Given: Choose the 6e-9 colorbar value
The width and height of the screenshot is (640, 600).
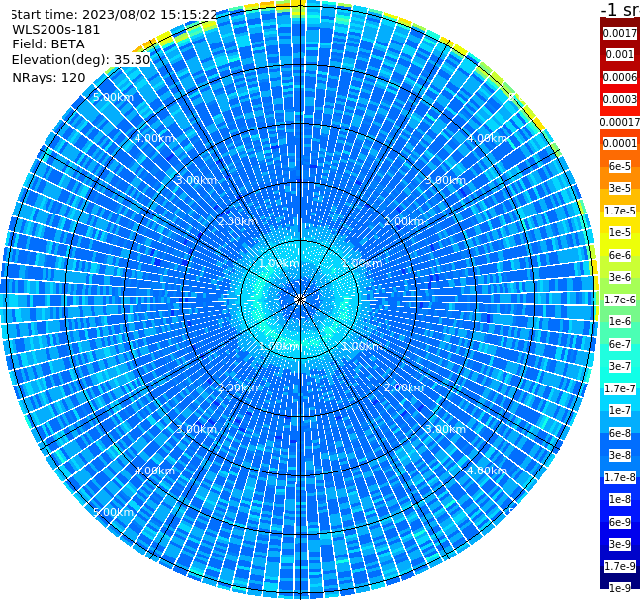Looking at the screenshot, I should (x=620, y=522).
